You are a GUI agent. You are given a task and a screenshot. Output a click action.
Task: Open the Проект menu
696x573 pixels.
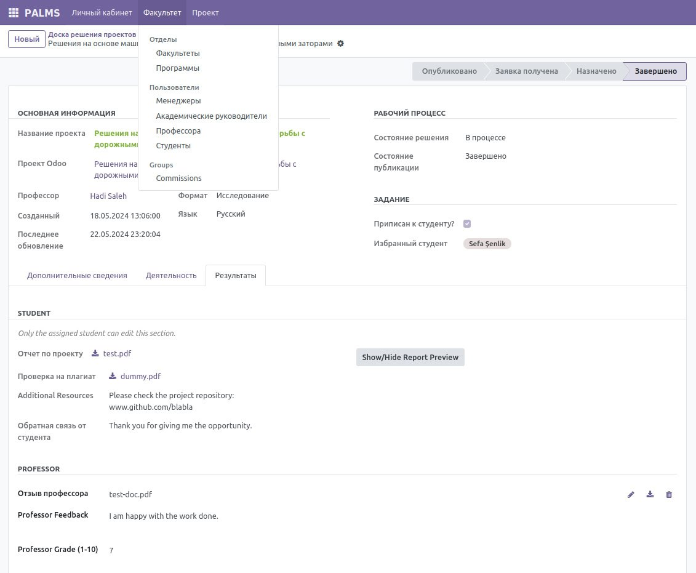205,12
